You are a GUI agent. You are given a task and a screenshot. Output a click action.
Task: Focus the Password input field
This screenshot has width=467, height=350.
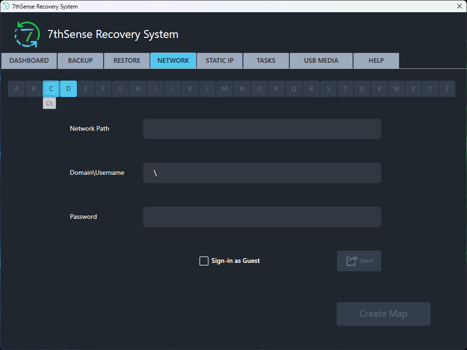click(262, 217)
